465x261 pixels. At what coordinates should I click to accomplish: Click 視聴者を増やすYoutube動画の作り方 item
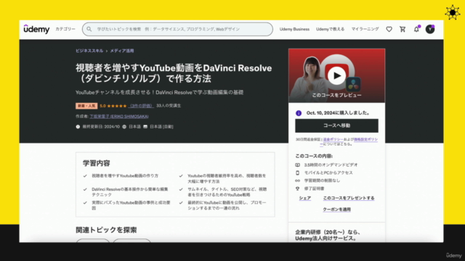(x=125, y=175)
